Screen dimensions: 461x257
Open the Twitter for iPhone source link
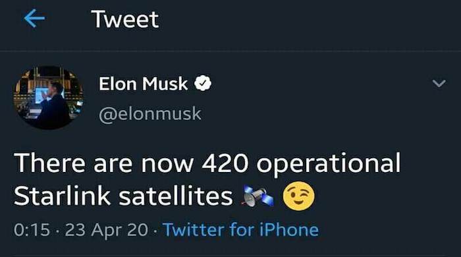tap(241, 230)
